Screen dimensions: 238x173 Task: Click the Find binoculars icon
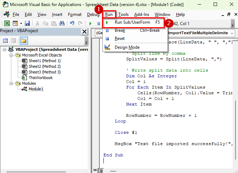pos(62,23)
